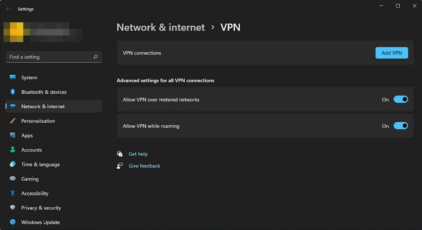Click the Bluetooth & devices icon

pos(13,92)
